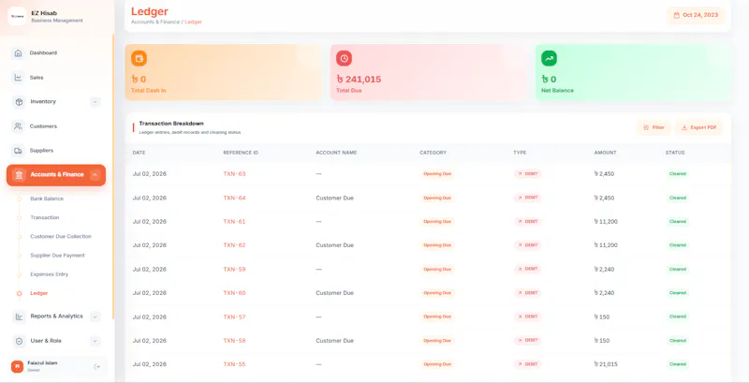
Task: Click the Total Due value 241,015
Action: (359, 80)
